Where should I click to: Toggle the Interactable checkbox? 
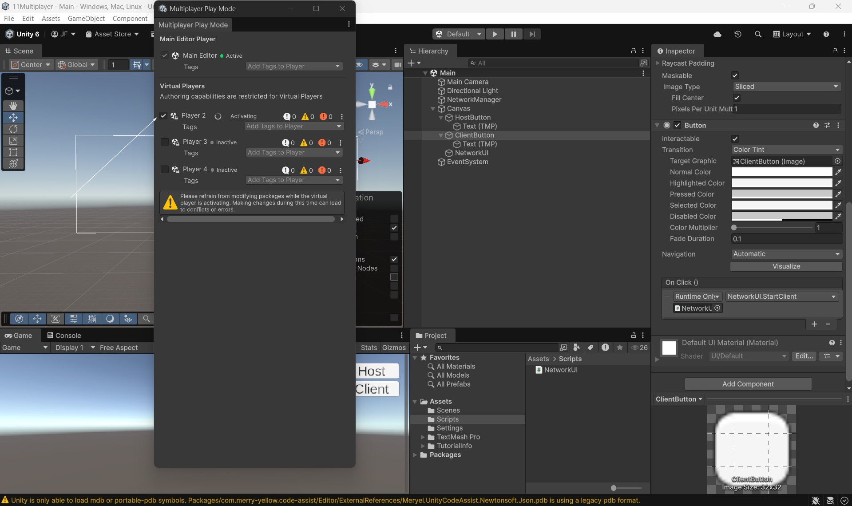(x=735, y=139)
